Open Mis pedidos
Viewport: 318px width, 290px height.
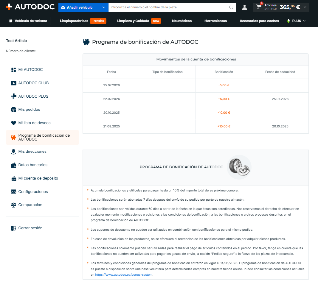[29, 110]
